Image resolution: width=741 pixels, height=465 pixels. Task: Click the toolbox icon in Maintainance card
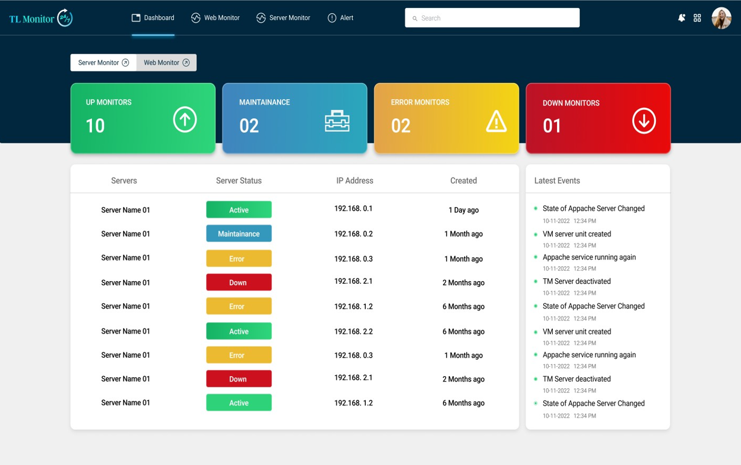click(x=337, y=121)
